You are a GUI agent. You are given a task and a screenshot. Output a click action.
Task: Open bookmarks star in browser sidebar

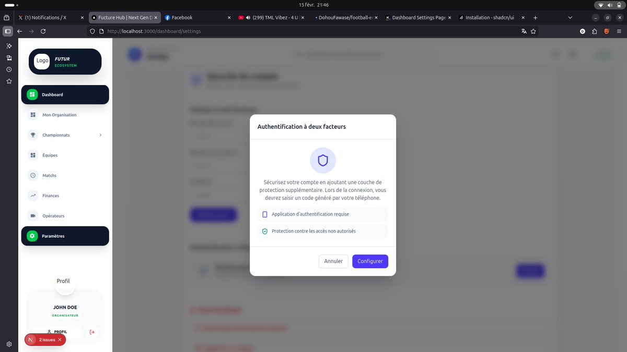tap(9, 81)
